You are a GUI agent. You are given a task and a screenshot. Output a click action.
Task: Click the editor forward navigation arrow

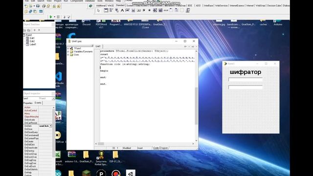click(193, 46)
